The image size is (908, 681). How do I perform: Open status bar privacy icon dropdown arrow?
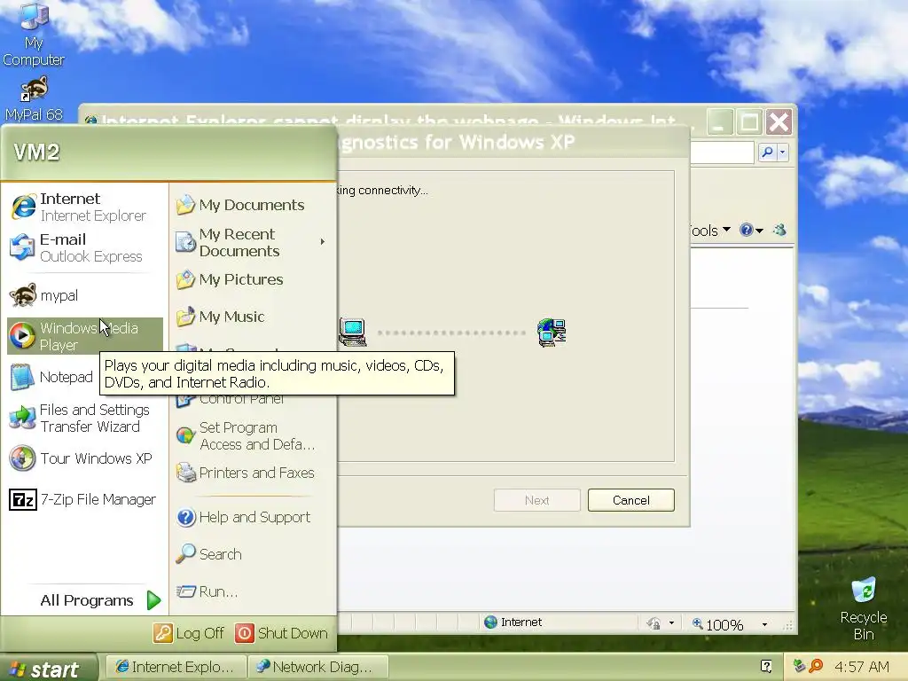[671, 623]
